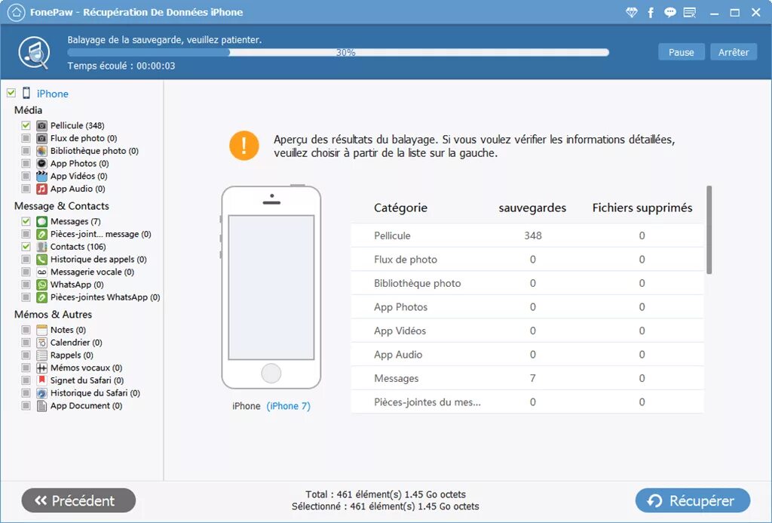
Task: Uncheck the Messages checkbox
Action: [26, 221]
